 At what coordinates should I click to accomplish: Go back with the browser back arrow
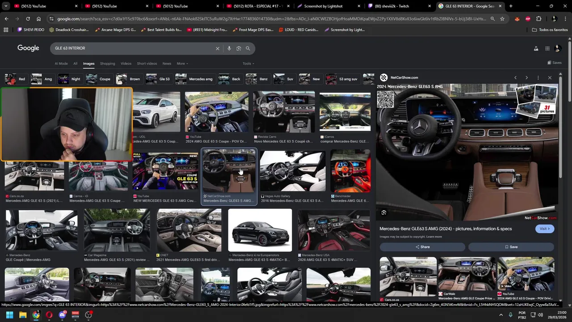pyautogui.click(x=6, y=19)
